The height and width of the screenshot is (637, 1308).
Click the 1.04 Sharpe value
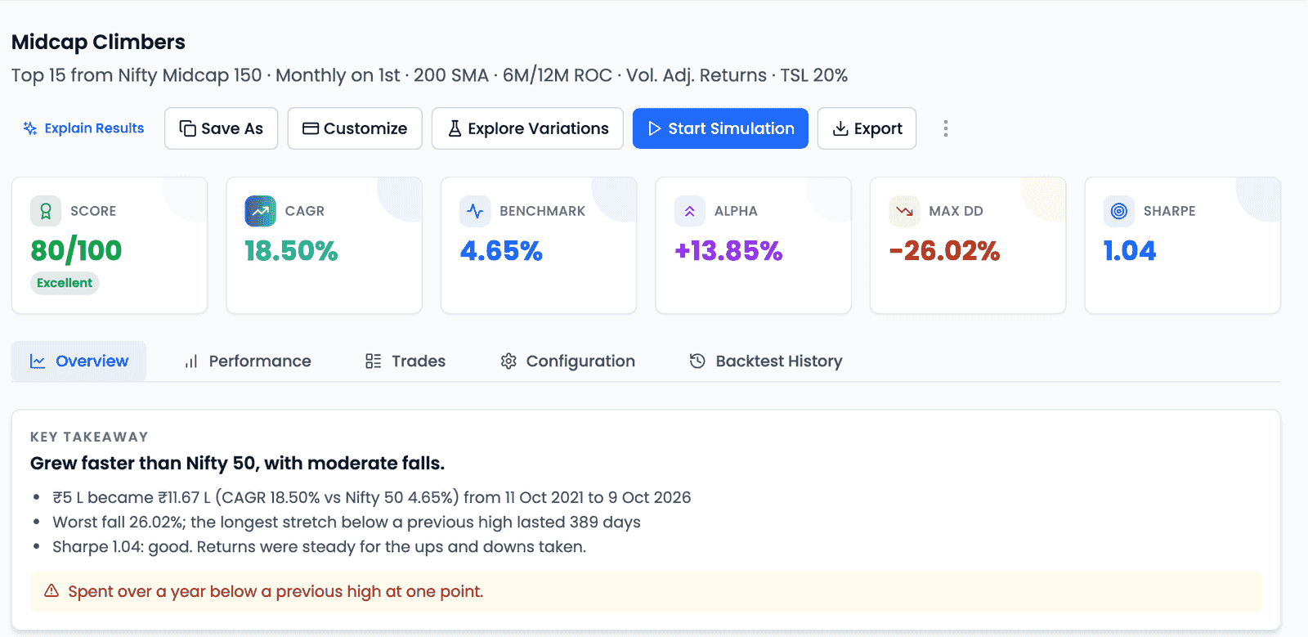point(1130,250)
